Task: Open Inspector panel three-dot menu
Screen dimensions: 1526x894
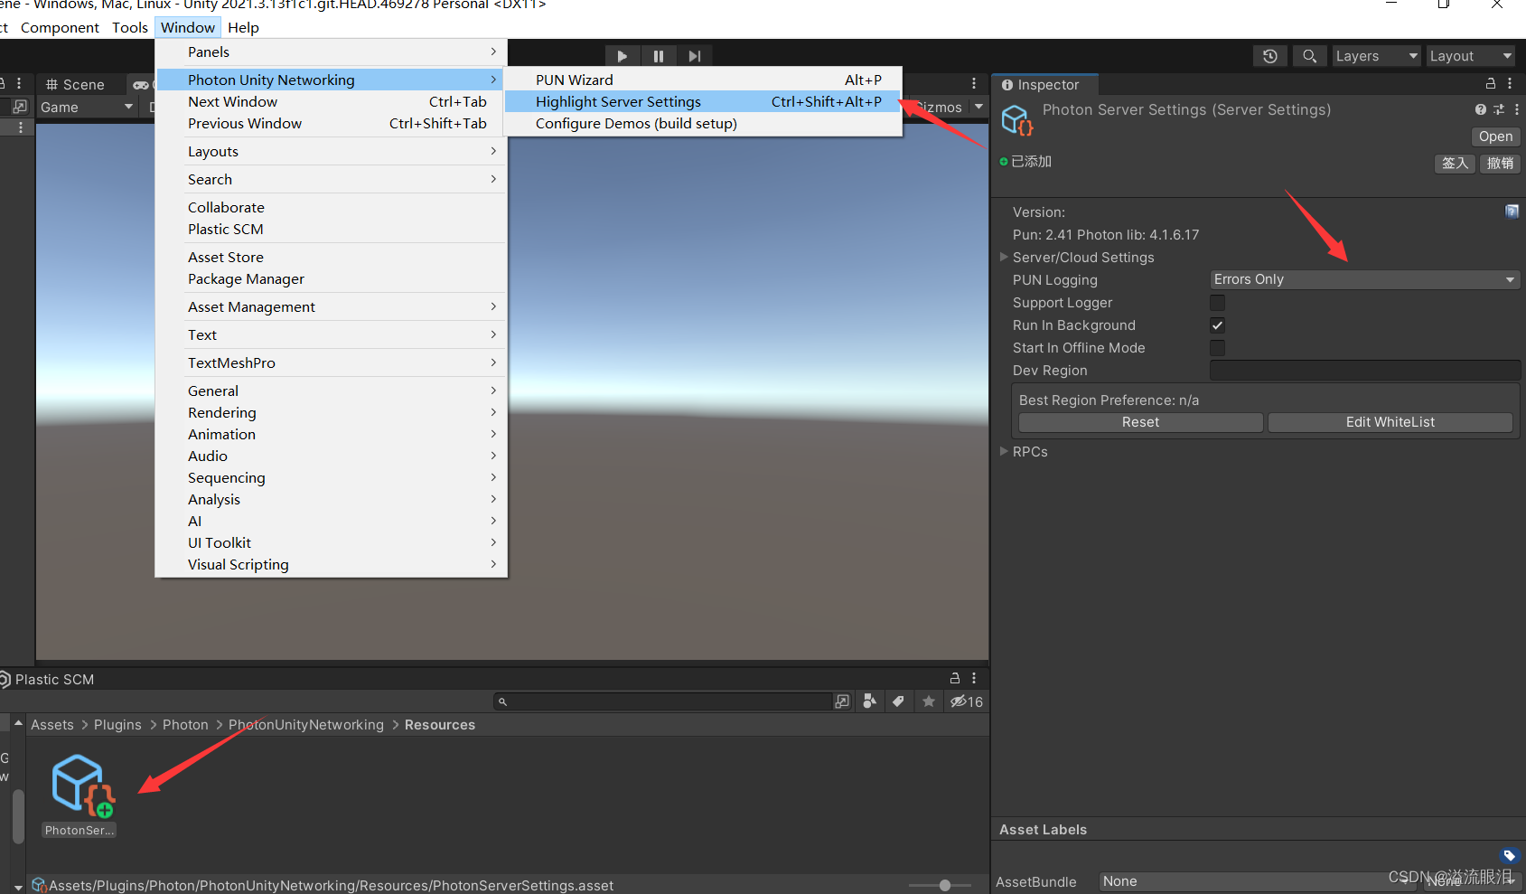Action: pos(1510,83)
